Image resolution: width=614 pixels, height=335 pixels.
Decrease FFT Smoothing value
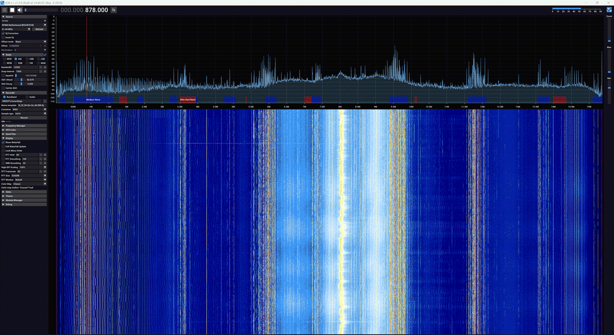pos(41,159)
